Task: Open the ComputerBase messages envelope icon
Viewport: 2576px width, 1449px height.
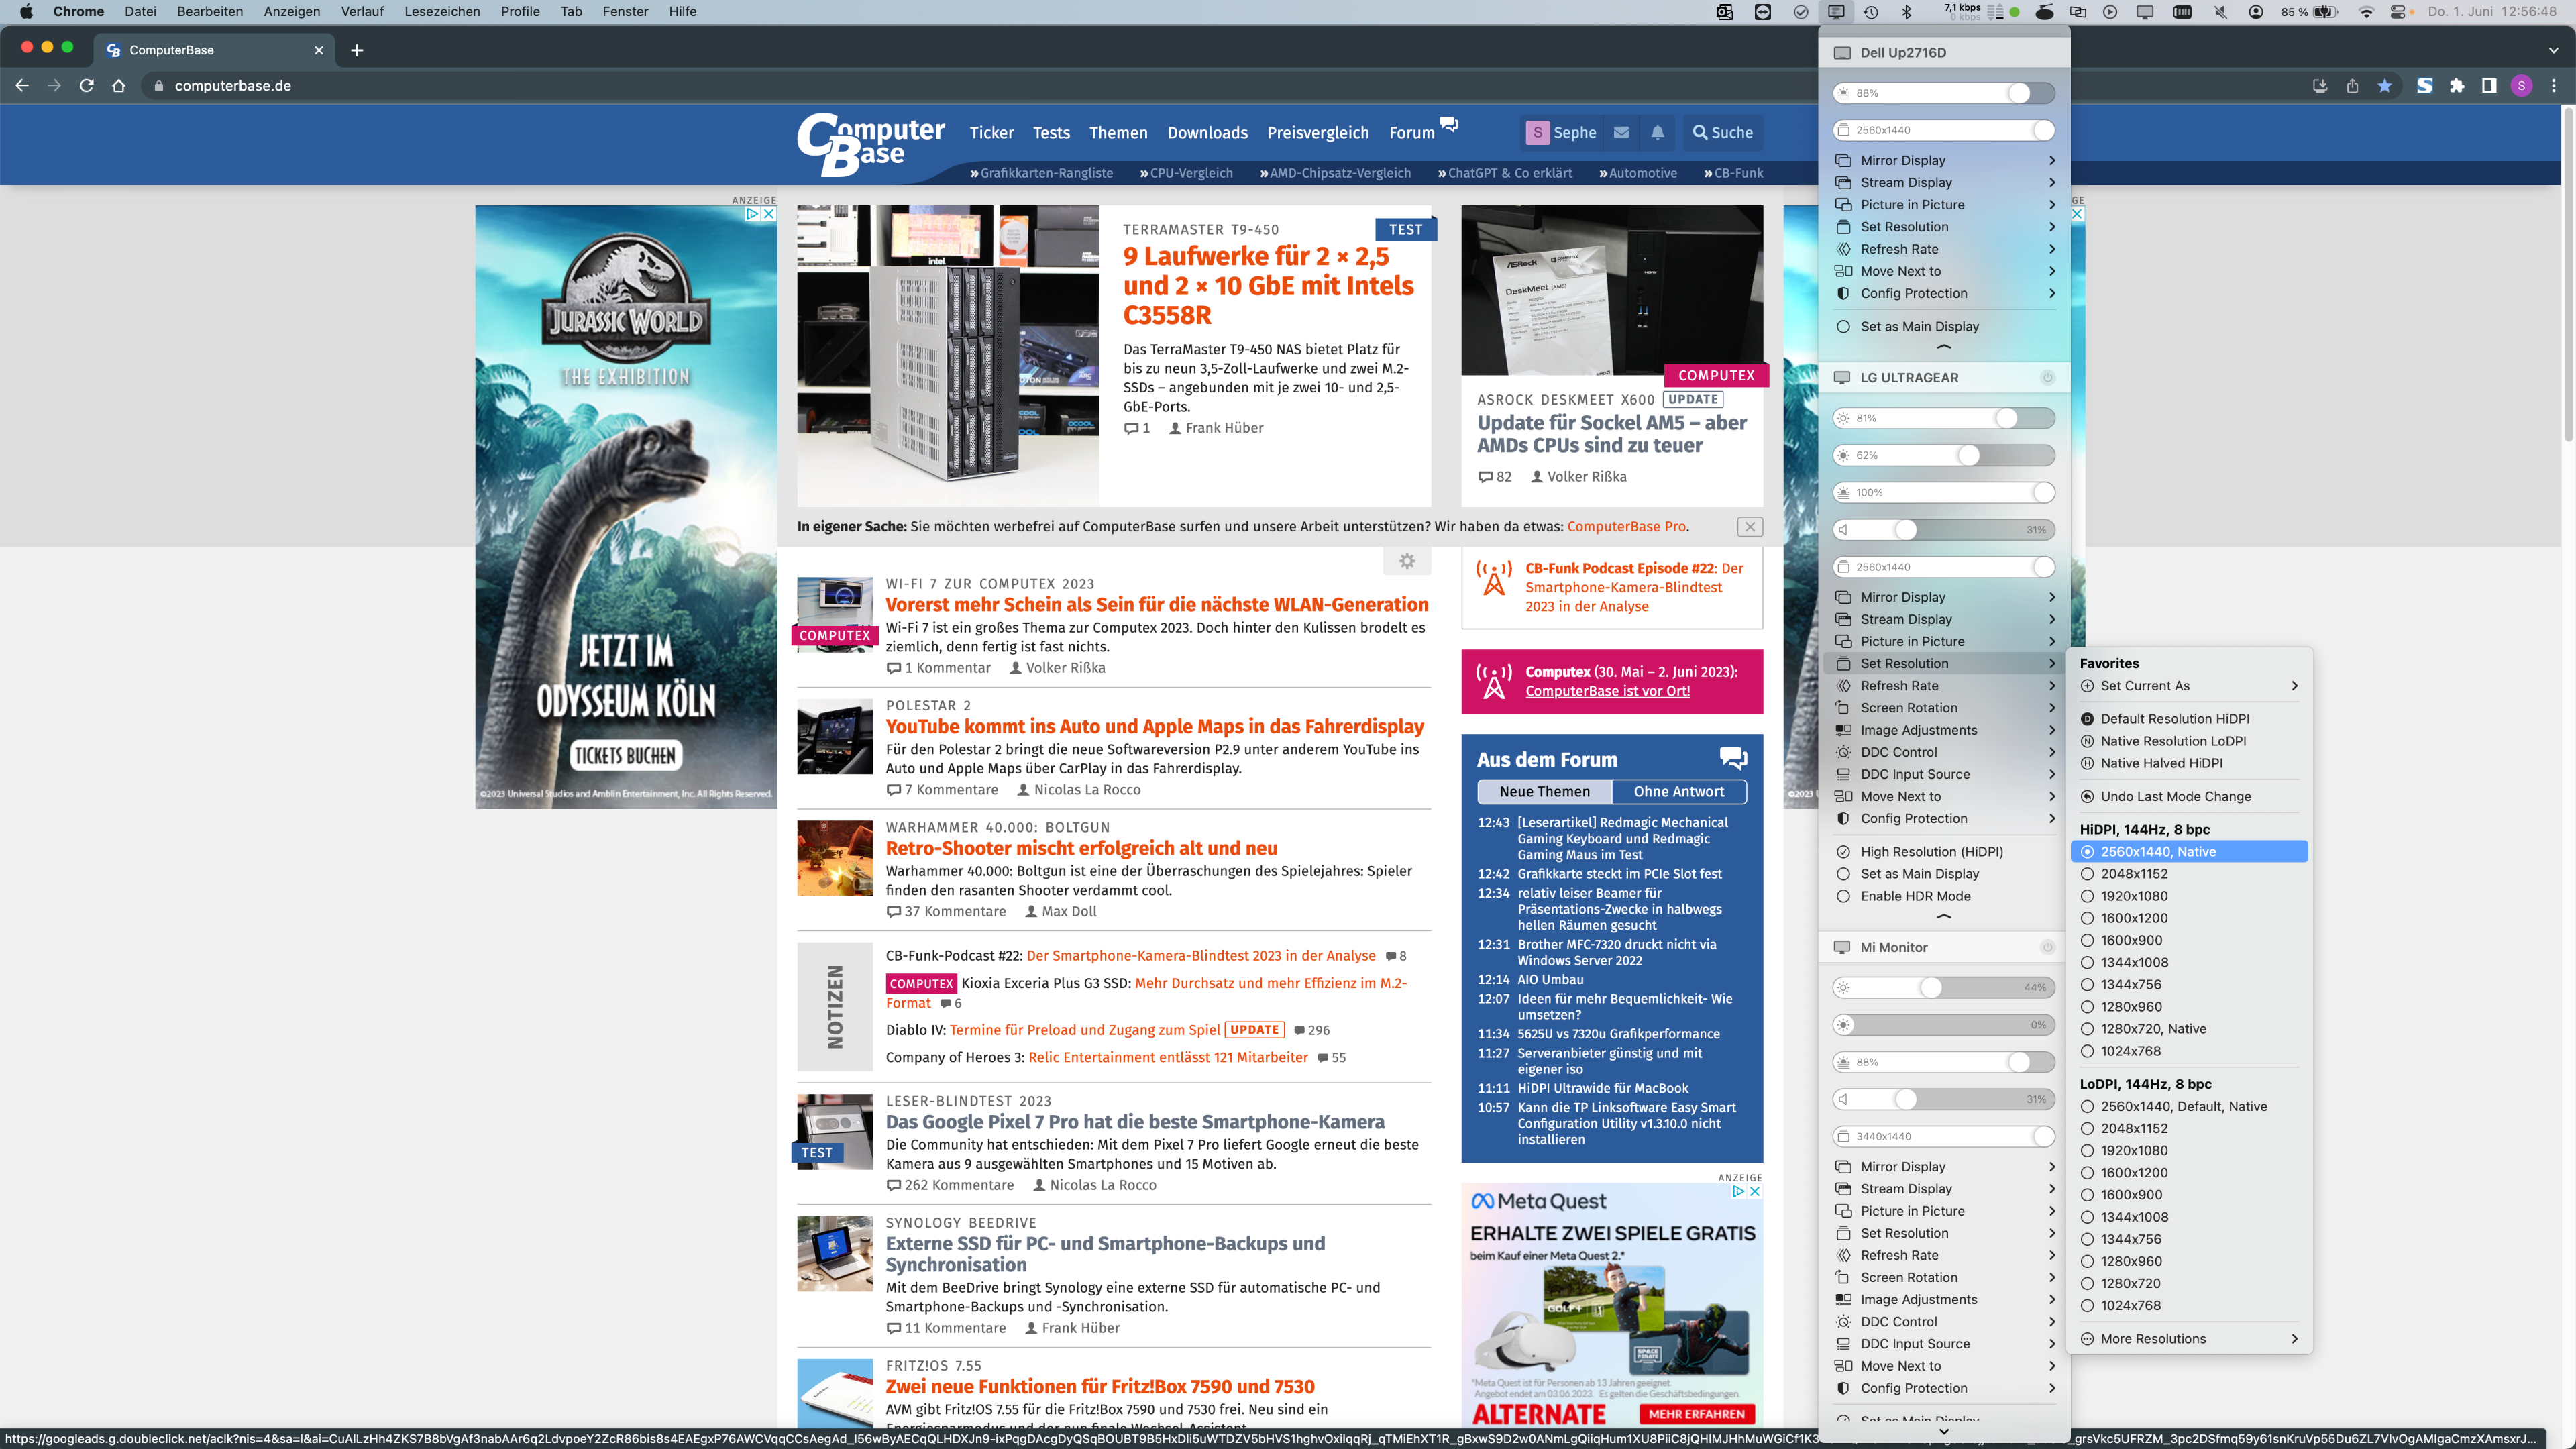Action: (x=1621, y=132)
